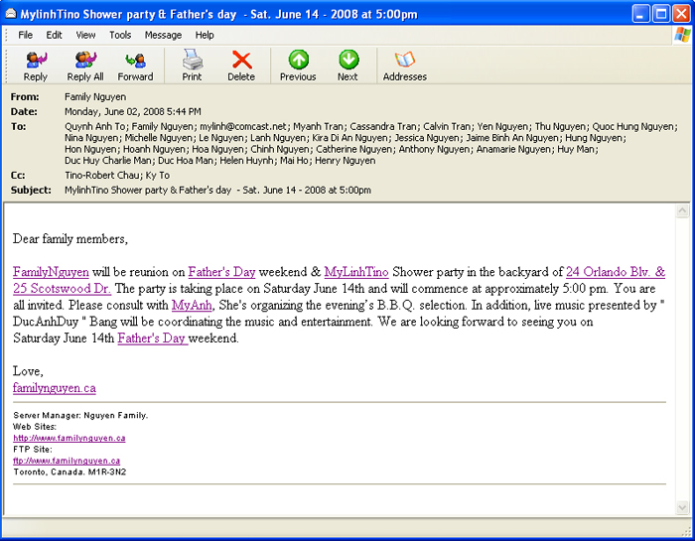Open Father's Day link after June 14th
The width and height of the screenshot is (695, 541).
point(153,338)
